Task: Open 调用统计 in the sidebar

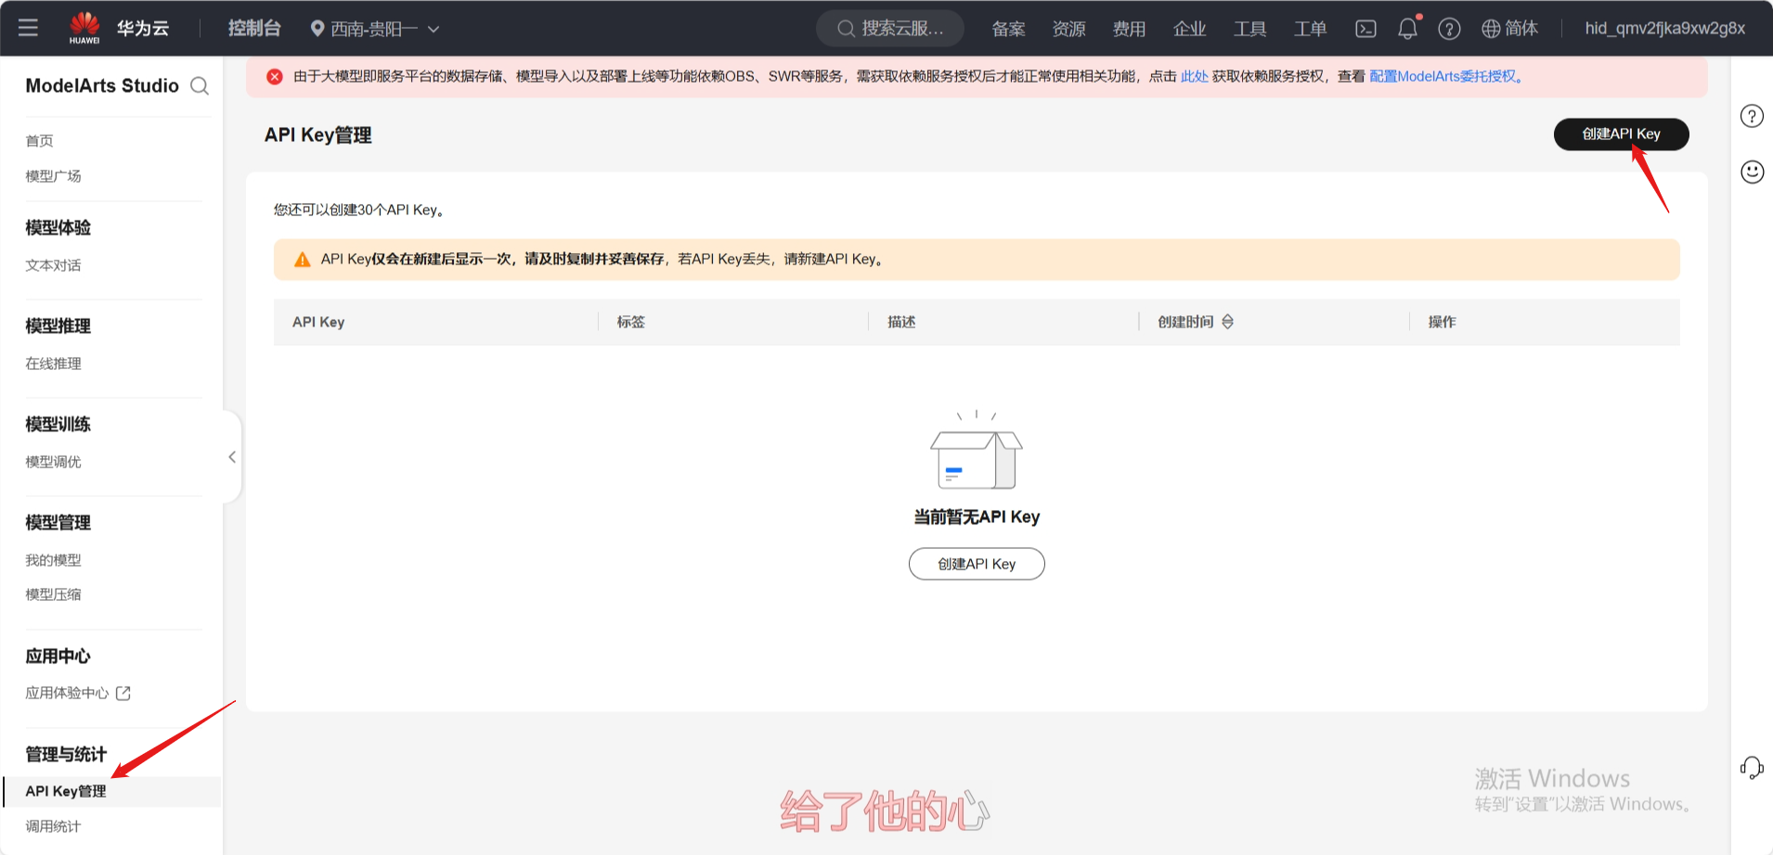Action: pos(53,826)
